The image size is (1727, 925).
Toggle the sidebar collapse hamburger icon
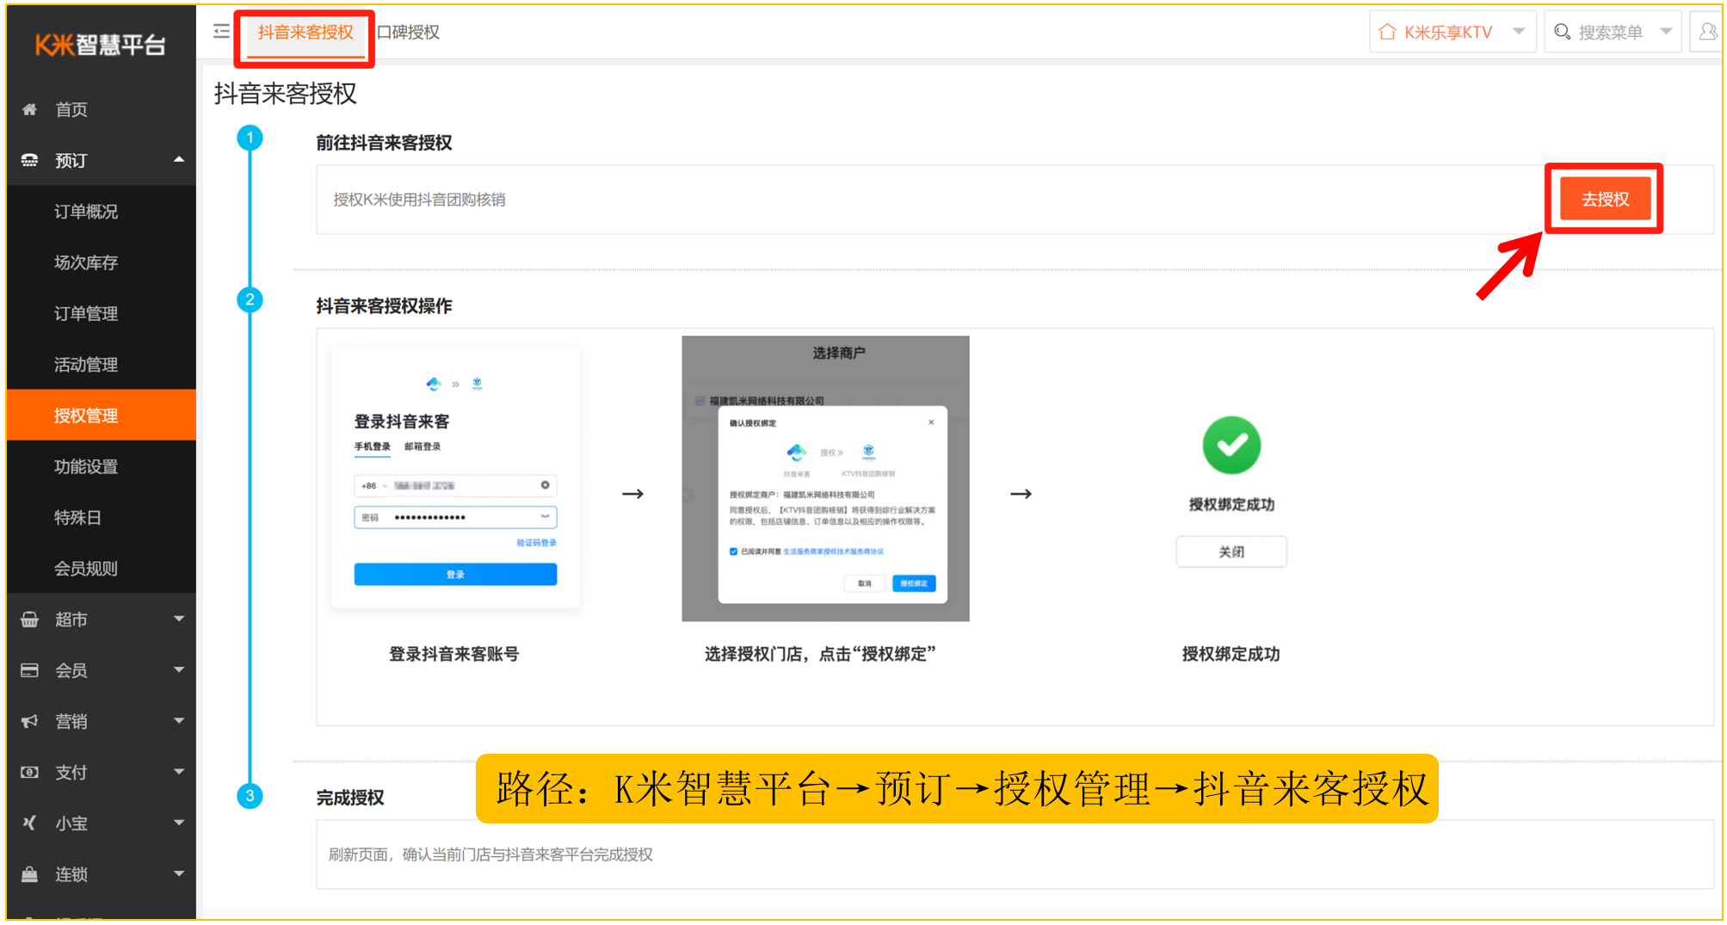[222, 31]
